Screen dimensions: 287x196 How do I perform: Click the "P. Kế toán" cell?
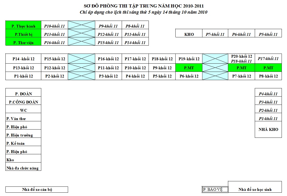pyautogui.click(x=23, y=143)
